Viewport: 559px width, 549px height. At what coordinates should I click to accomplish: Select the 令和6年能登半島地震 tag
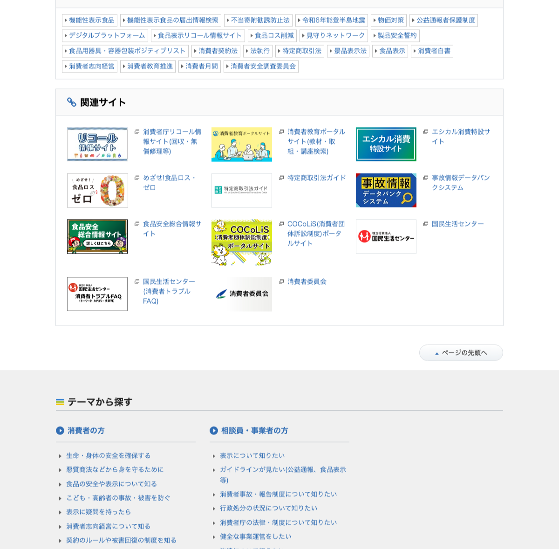(332, 20)
